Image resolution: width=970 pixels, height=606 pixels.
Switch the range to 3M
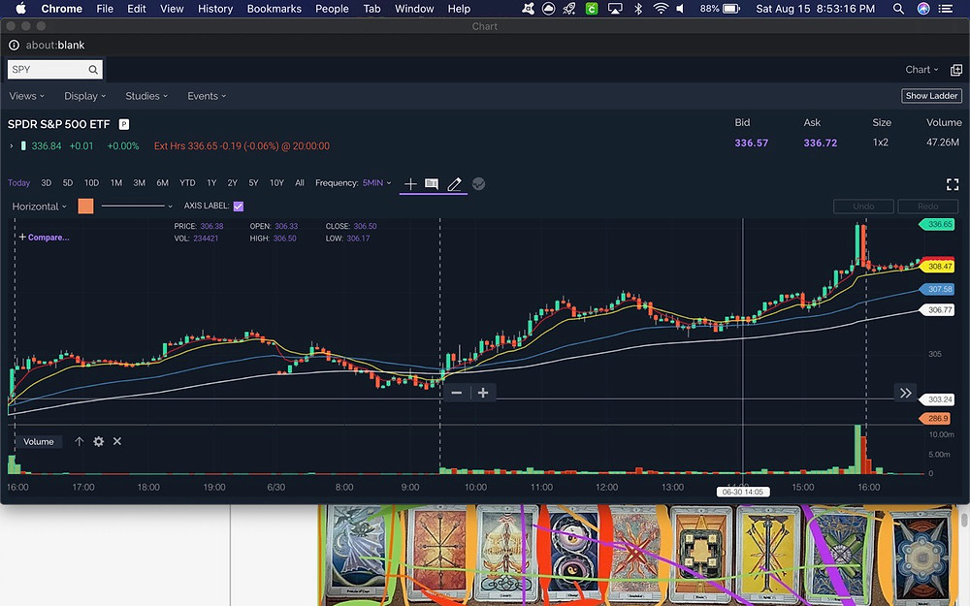point(139,183)
